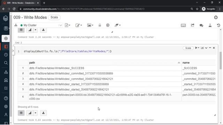Open the revision history icon

218,25
